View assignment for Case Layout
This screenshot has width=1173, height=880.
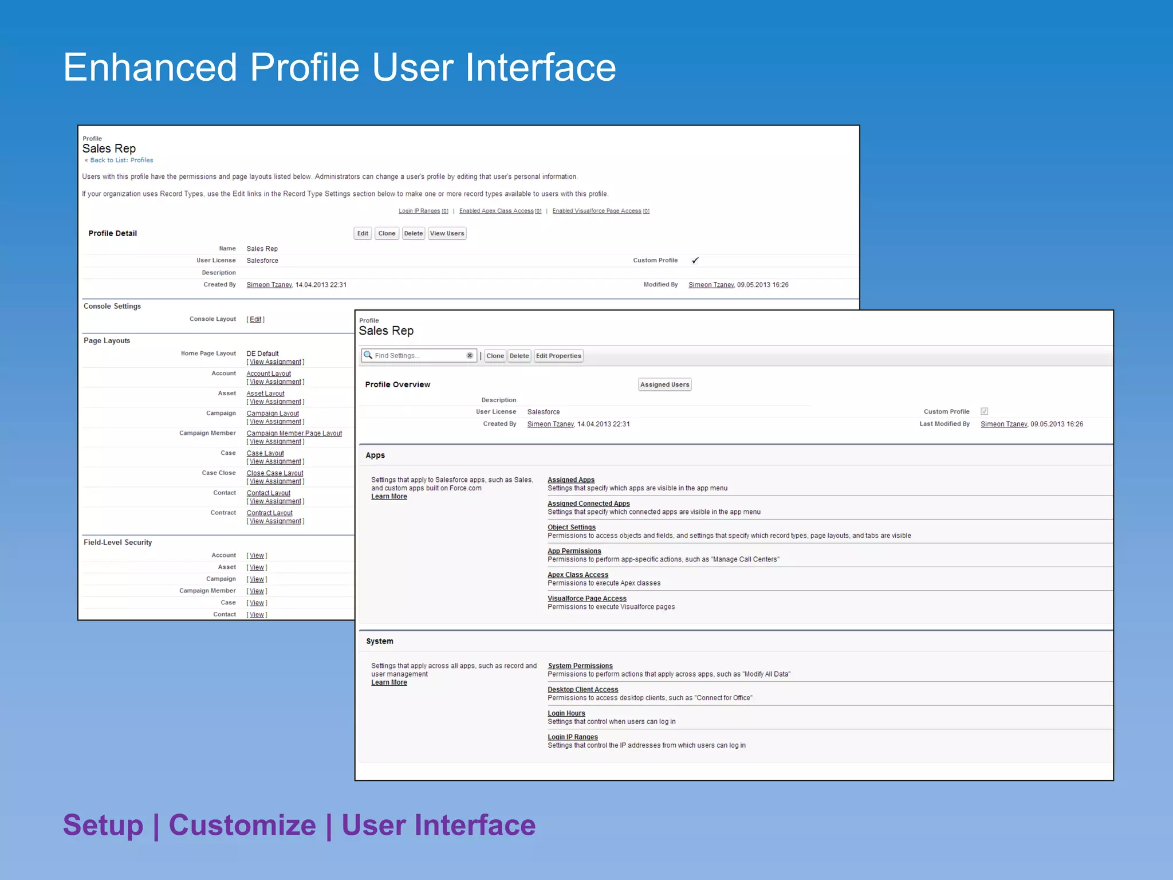275,462
